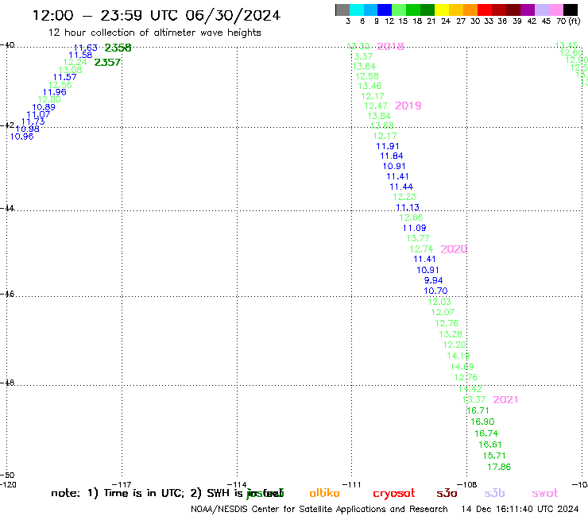
Task: Click the wave height value 12.66
Action: pyautogui.click(x=411, y=218)
